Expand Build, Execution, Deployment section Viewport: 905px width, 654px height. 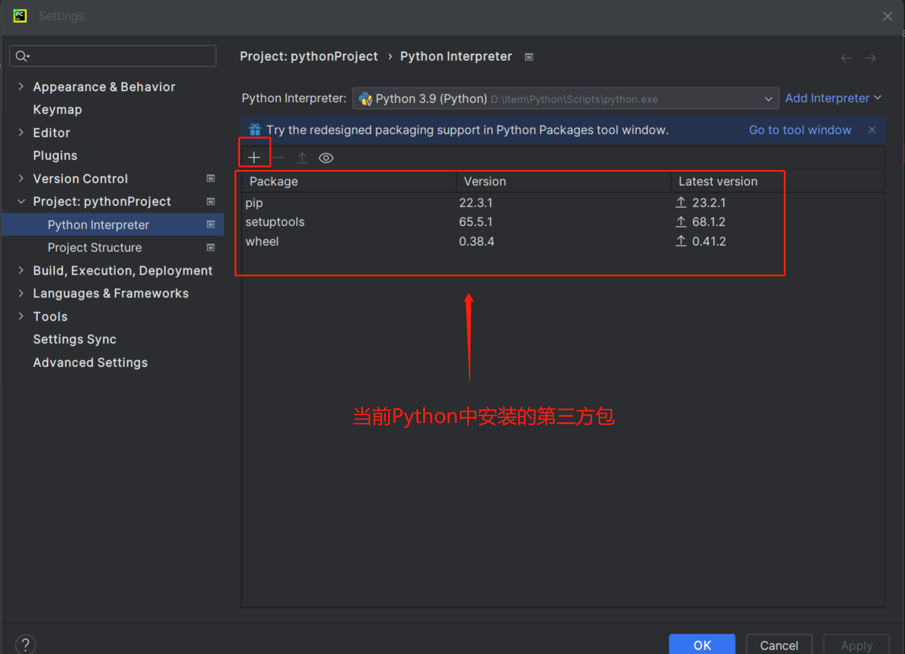coord(21,270)
